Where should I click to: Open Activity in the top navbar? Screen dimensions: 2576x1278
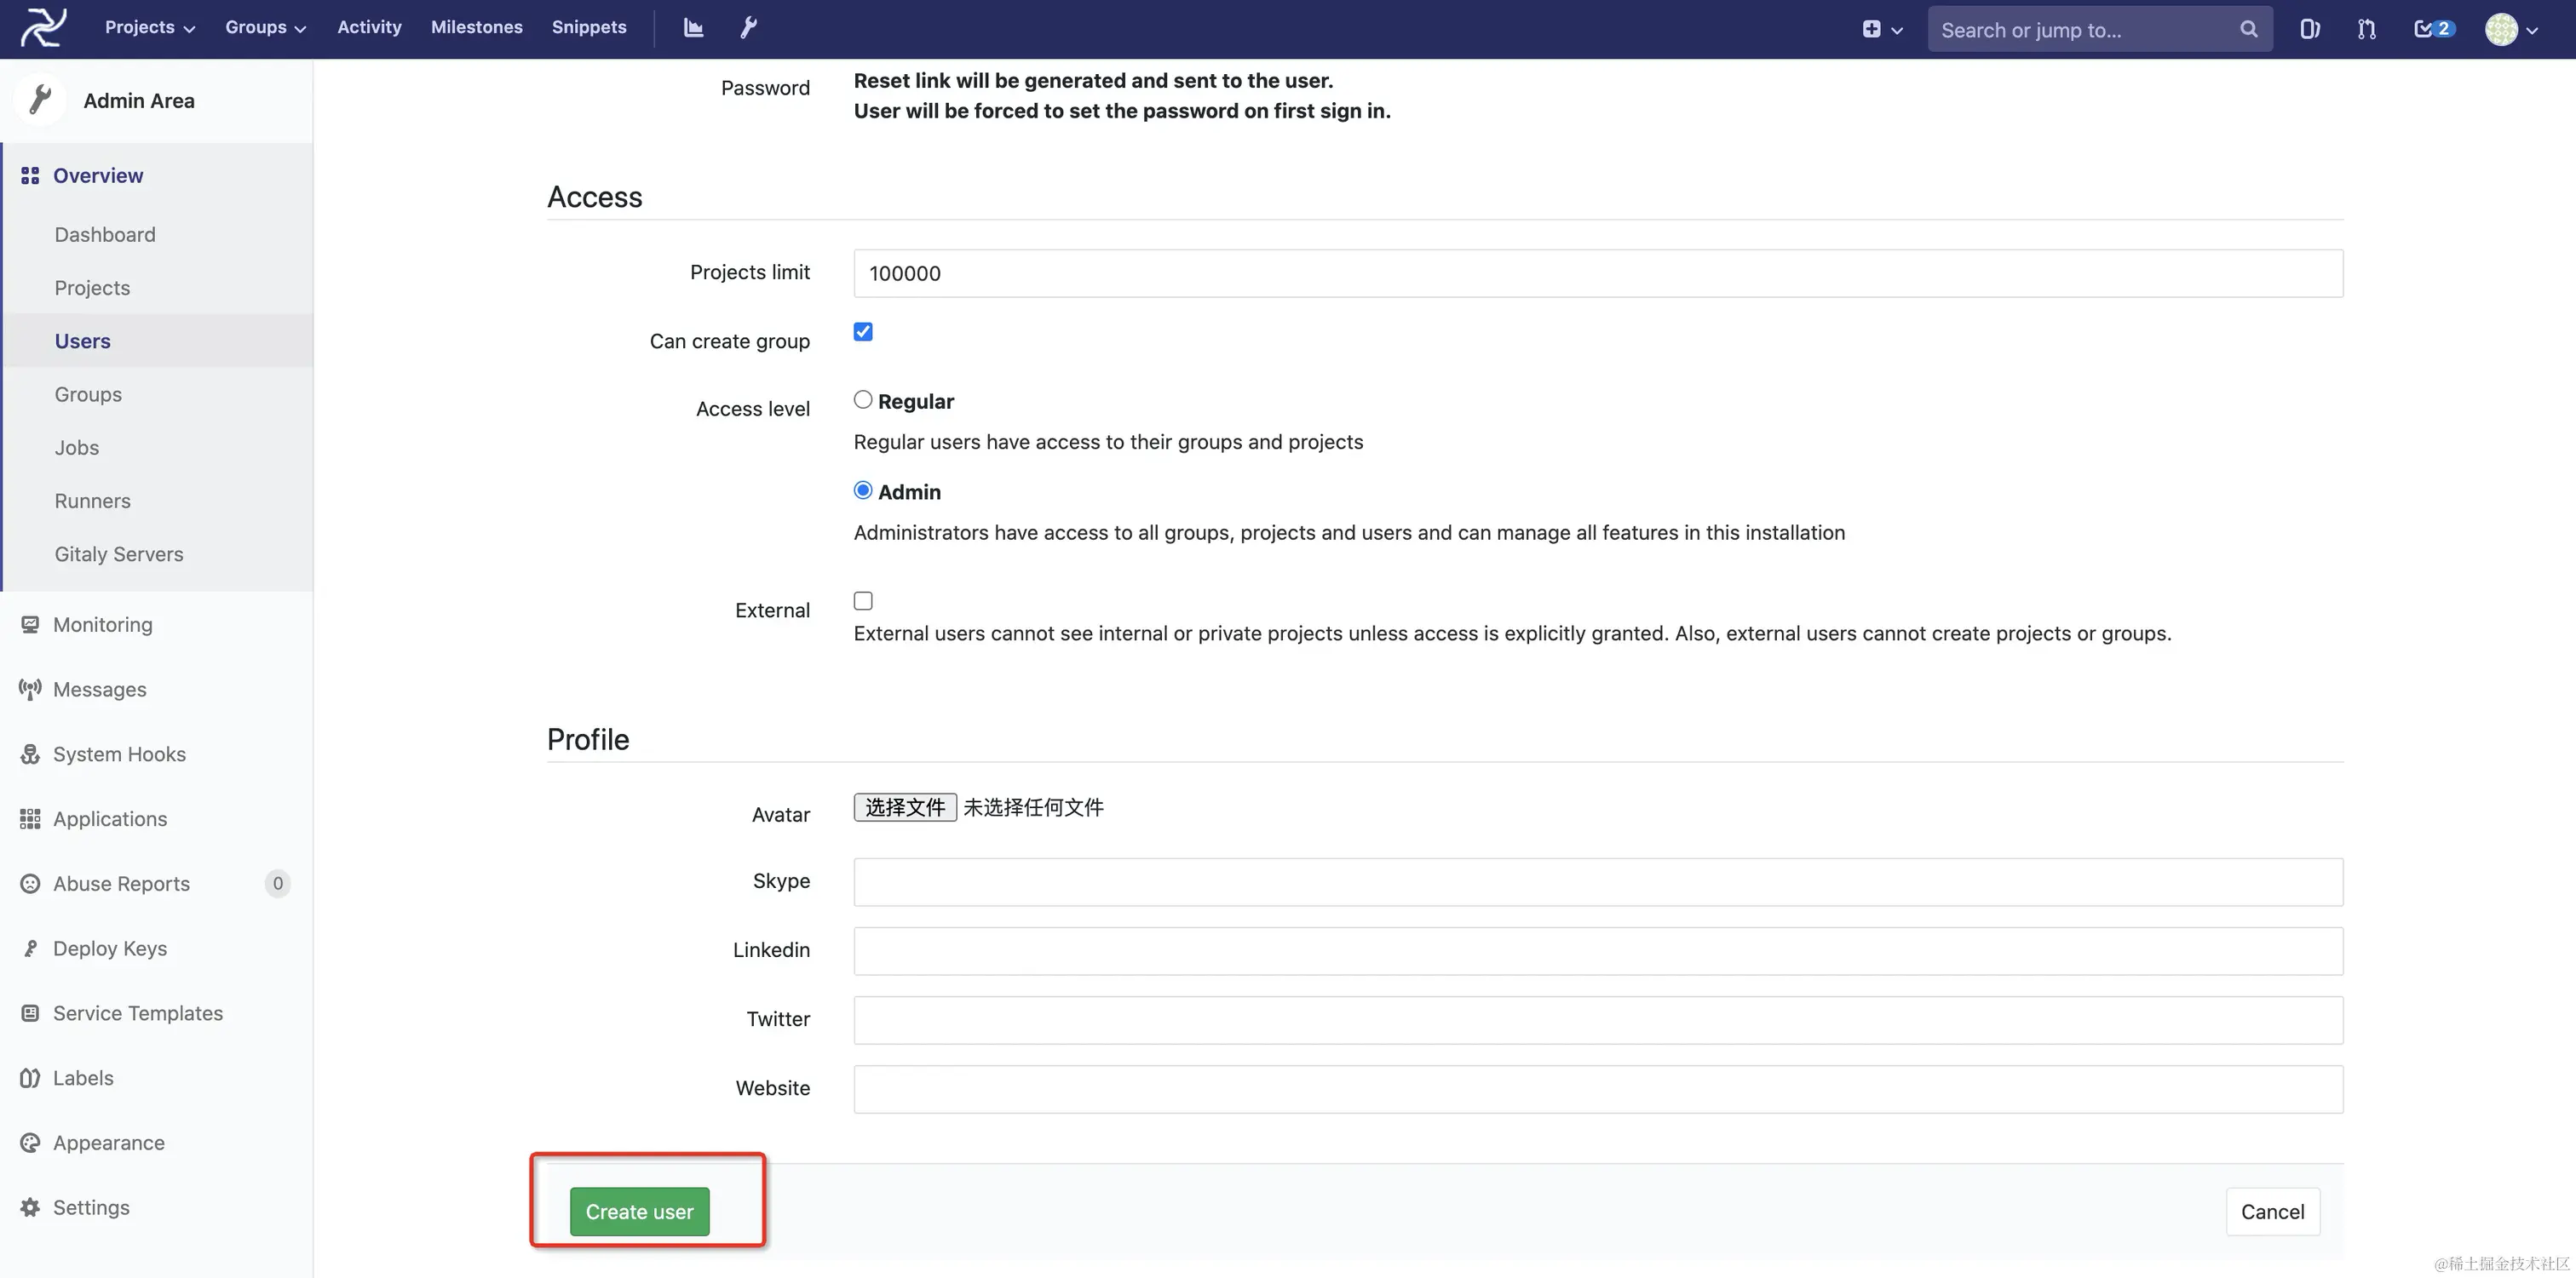369,28
